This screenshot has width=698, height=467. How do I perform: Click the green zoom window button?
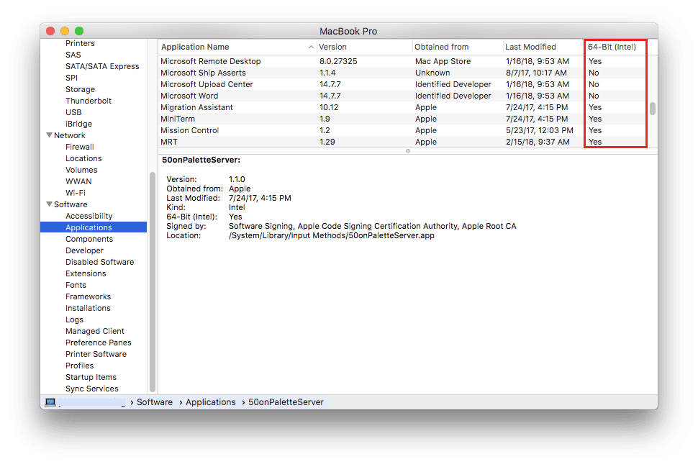(79, 31)
